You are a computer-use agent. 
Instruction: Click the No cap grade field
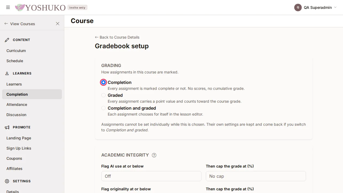click(x=256, y=176)
